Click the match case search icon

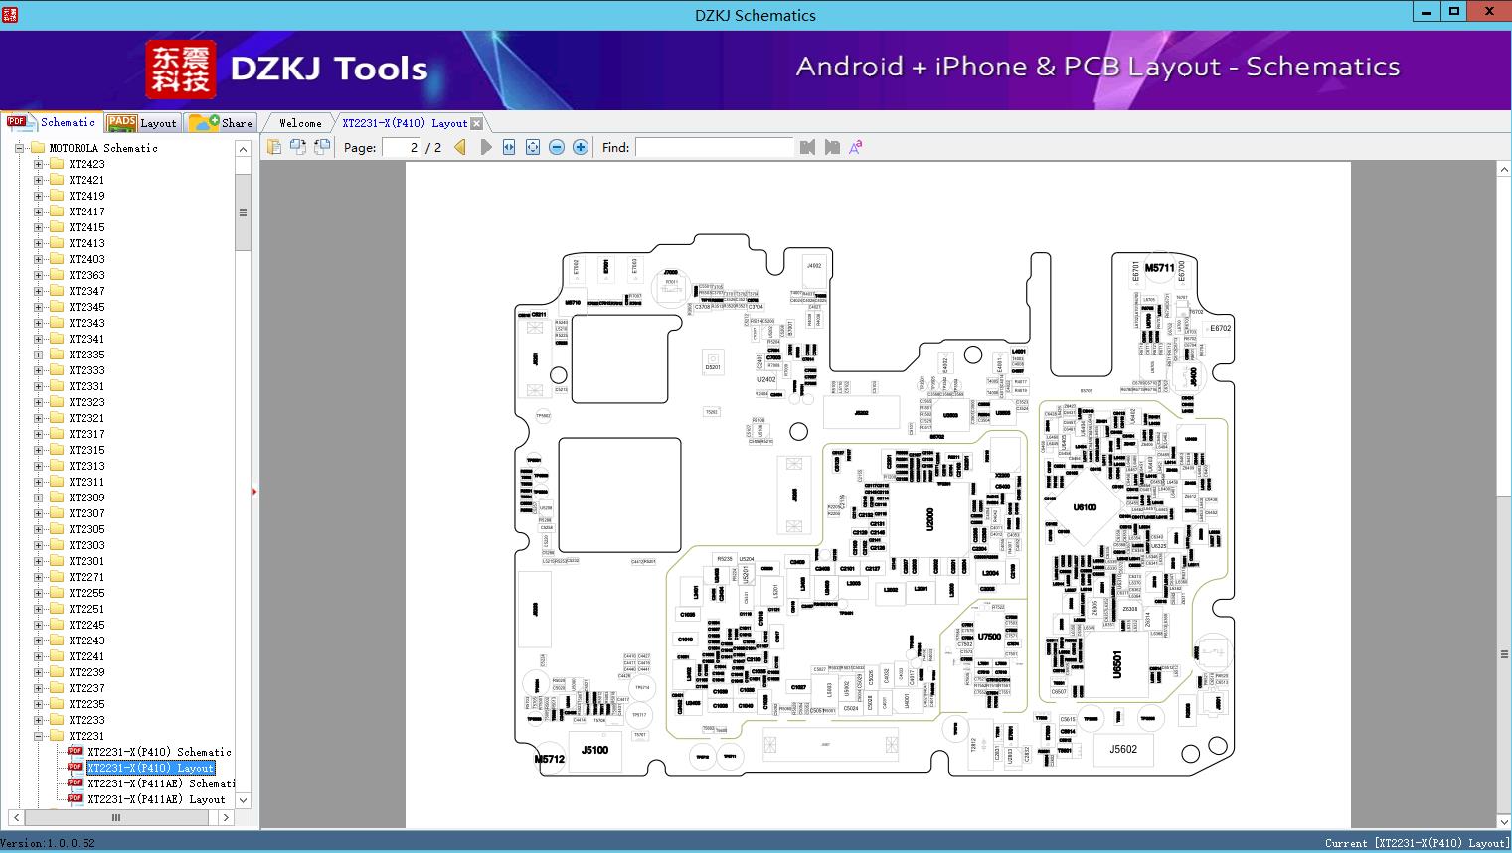[x=855, y=147]
